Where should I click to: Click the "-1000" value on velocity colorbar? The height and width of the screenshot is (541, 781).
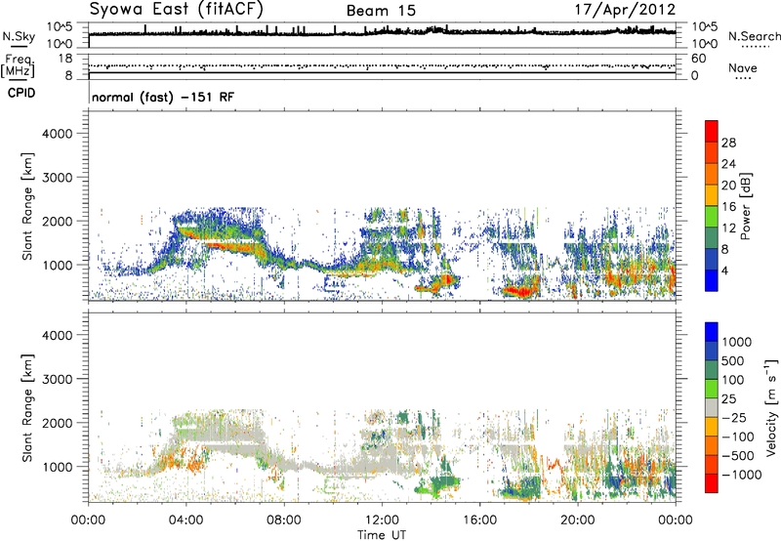(x=741, y=475)
